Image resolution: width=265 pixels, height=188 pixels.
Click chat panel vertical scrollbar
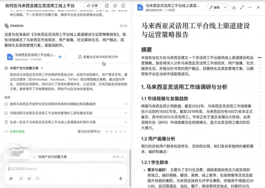130,168
